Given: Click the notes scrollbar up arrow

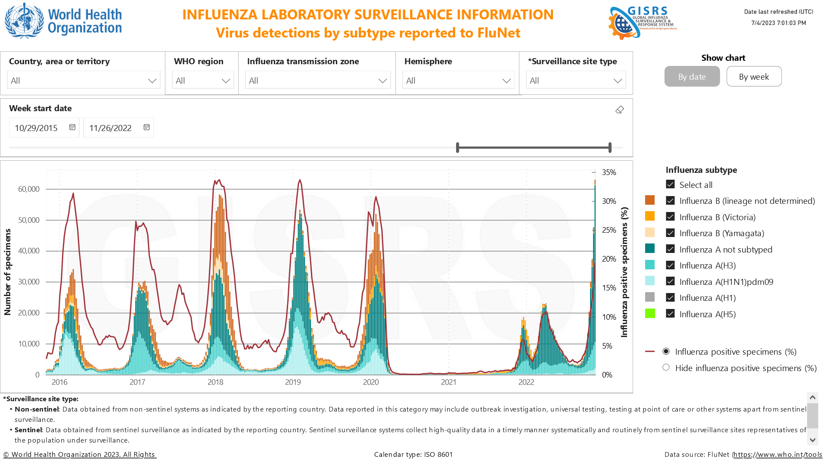Looking at the screenshot, I should coord(813,397).
